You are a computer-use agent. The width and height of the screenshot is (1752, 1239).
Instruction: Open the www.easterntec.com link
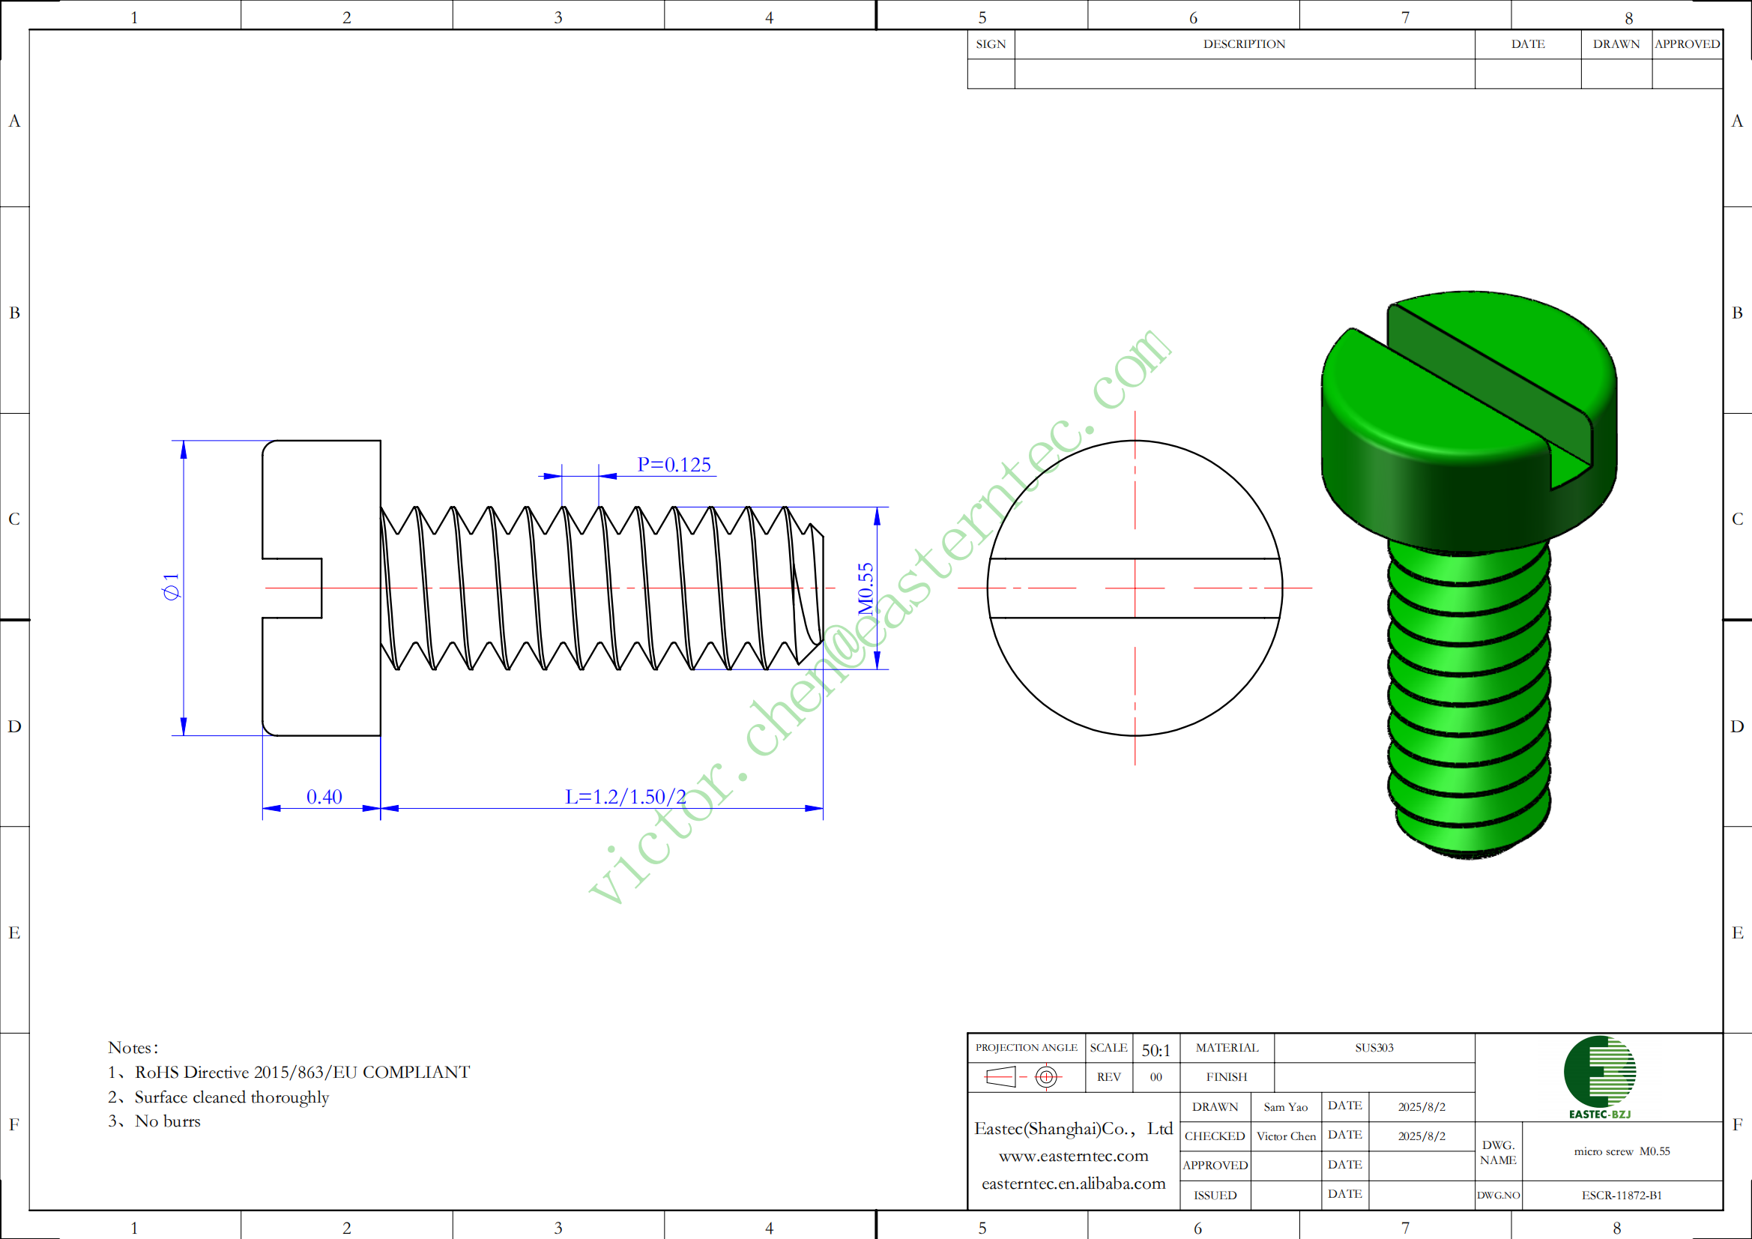[x=1073, y=1157]
